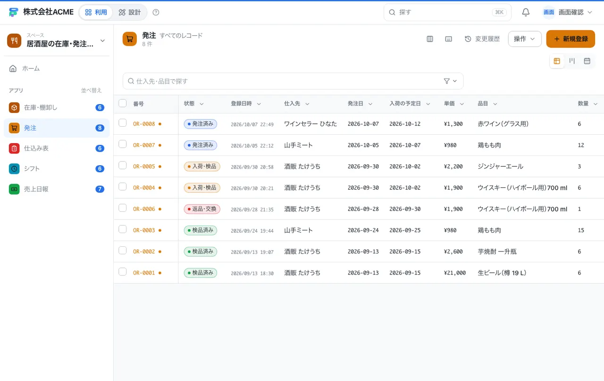The width and height of the screenshot is (604, 381).
Task: Switch to the 利用 mode tab
Action: pyautogui.click(x=96, y=12)
